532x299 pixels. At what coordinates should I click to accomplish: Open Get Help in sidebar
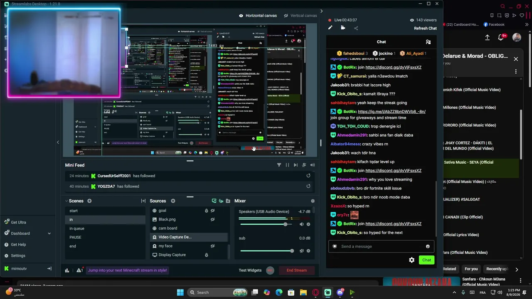coord(18,245)
